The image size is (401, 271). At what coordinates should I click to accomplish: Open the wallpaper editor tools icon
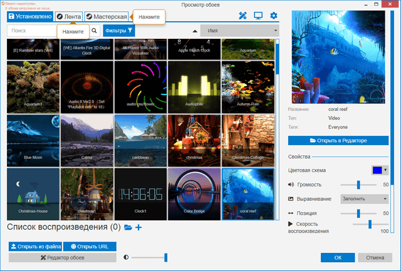click(243, 16)
